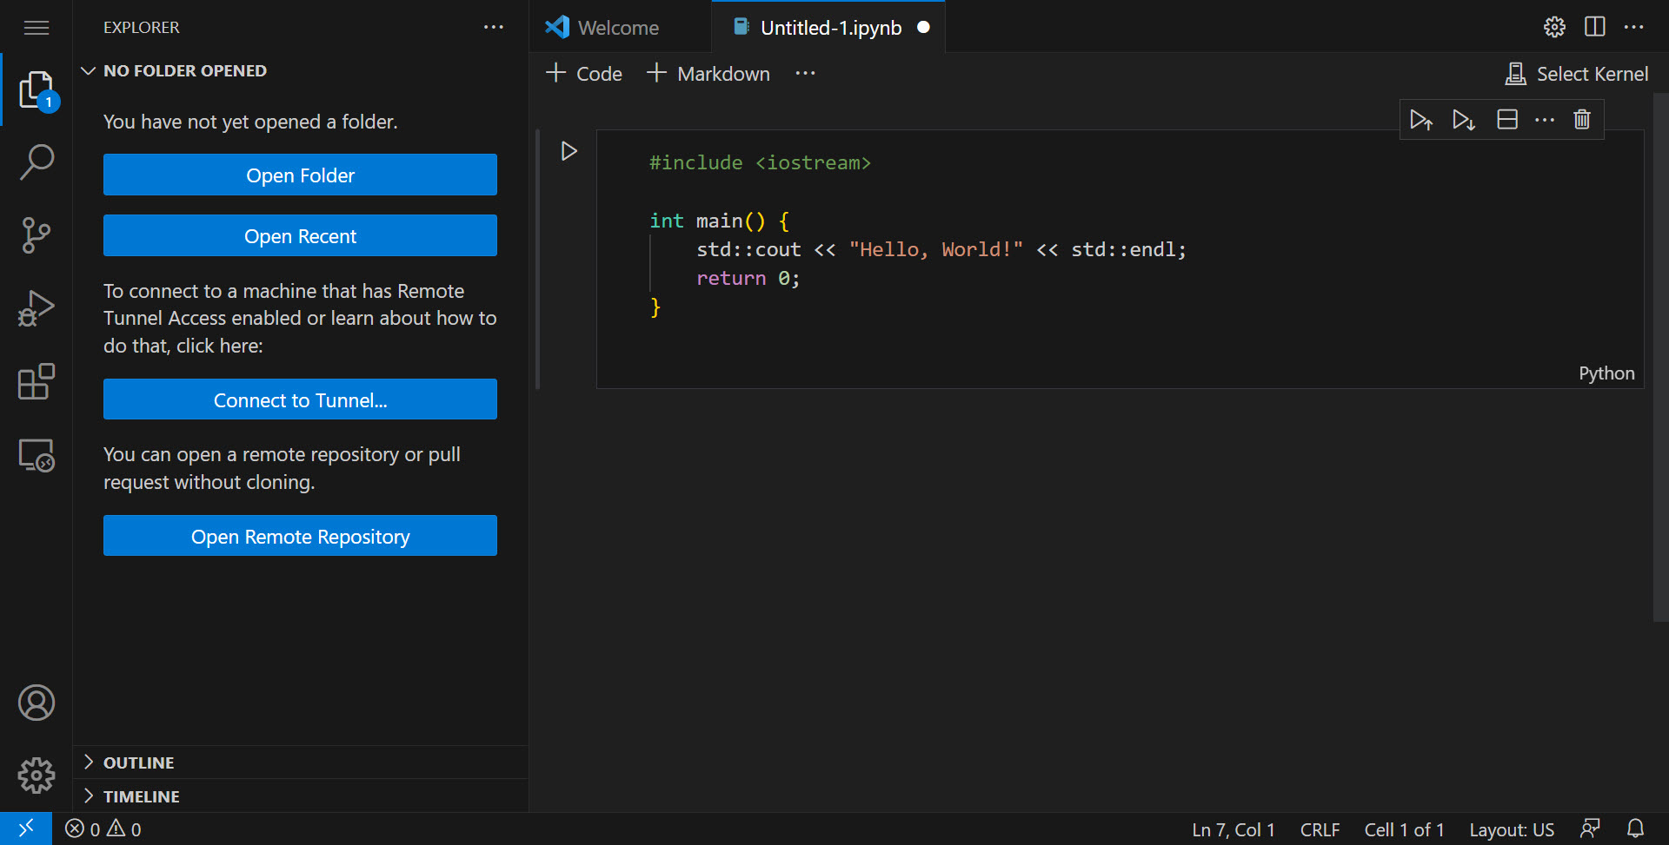1669x845 pixels.
Task: Click the CRLF line ending indicator
Action: point(1320,829)
